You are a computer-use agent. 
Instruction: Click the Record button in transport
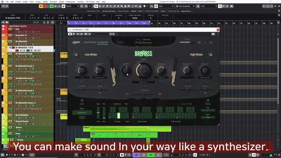click(x=158, y=155)
